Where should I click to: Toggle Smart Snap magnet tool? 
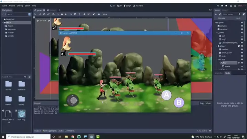71,14
